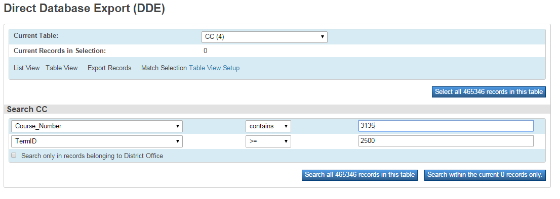Open Export Records
560x199 pixels.
(x=109, y=68)
